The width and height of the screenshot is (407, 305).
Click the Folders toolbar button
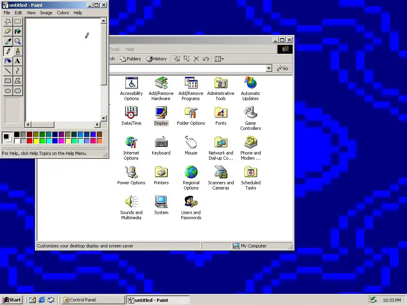pos(130,59)
